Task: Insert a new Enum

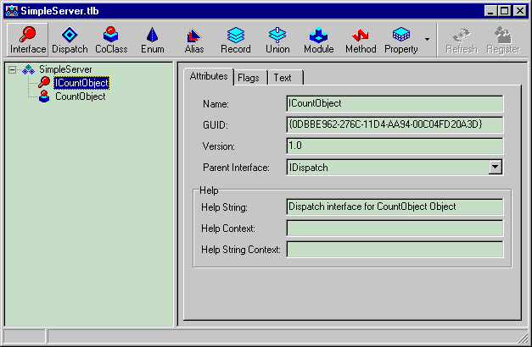Action: 153,40
